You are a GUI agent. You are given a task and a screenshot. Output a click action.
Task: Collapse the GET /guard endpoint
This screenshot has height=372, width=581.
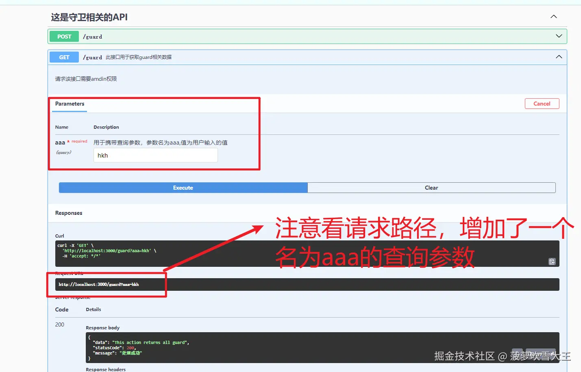558,56
